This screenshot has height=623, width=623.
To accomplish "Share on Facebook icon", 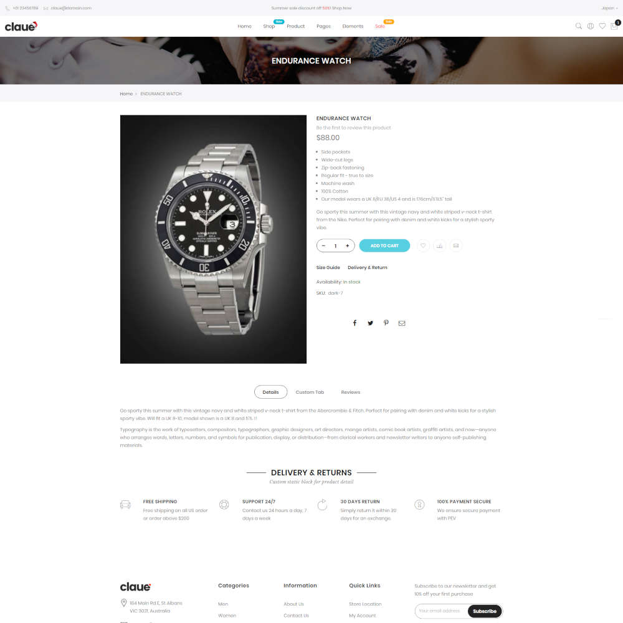I will point(355,323).
